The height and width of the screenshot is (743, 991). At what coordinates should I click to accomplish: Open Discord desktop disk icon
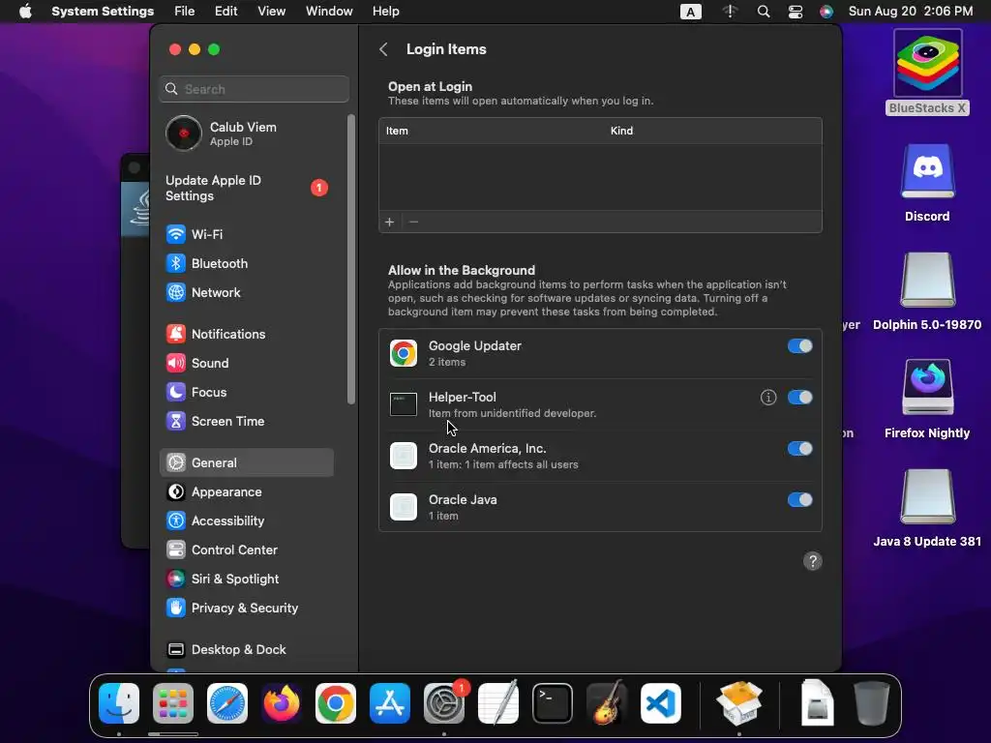click(927, 183)
